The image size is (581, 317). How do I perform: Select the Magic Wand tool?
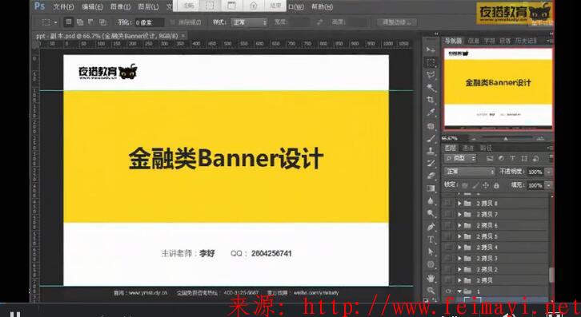[431, 88]
